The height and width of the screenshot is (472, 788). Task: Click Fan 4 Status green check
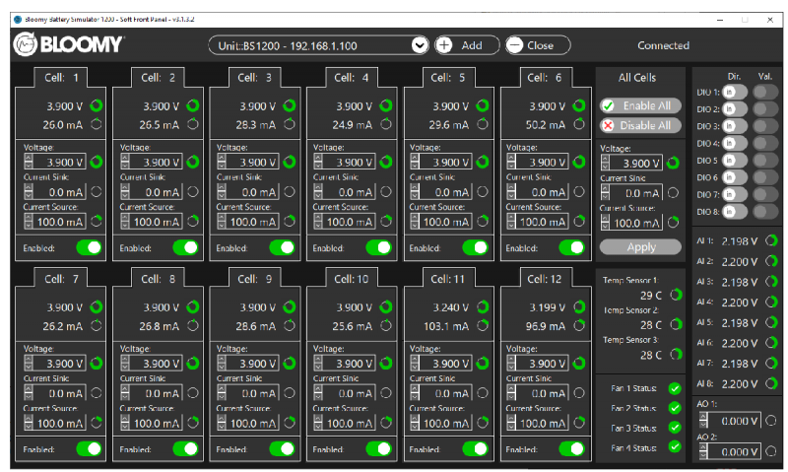(675, 446)
